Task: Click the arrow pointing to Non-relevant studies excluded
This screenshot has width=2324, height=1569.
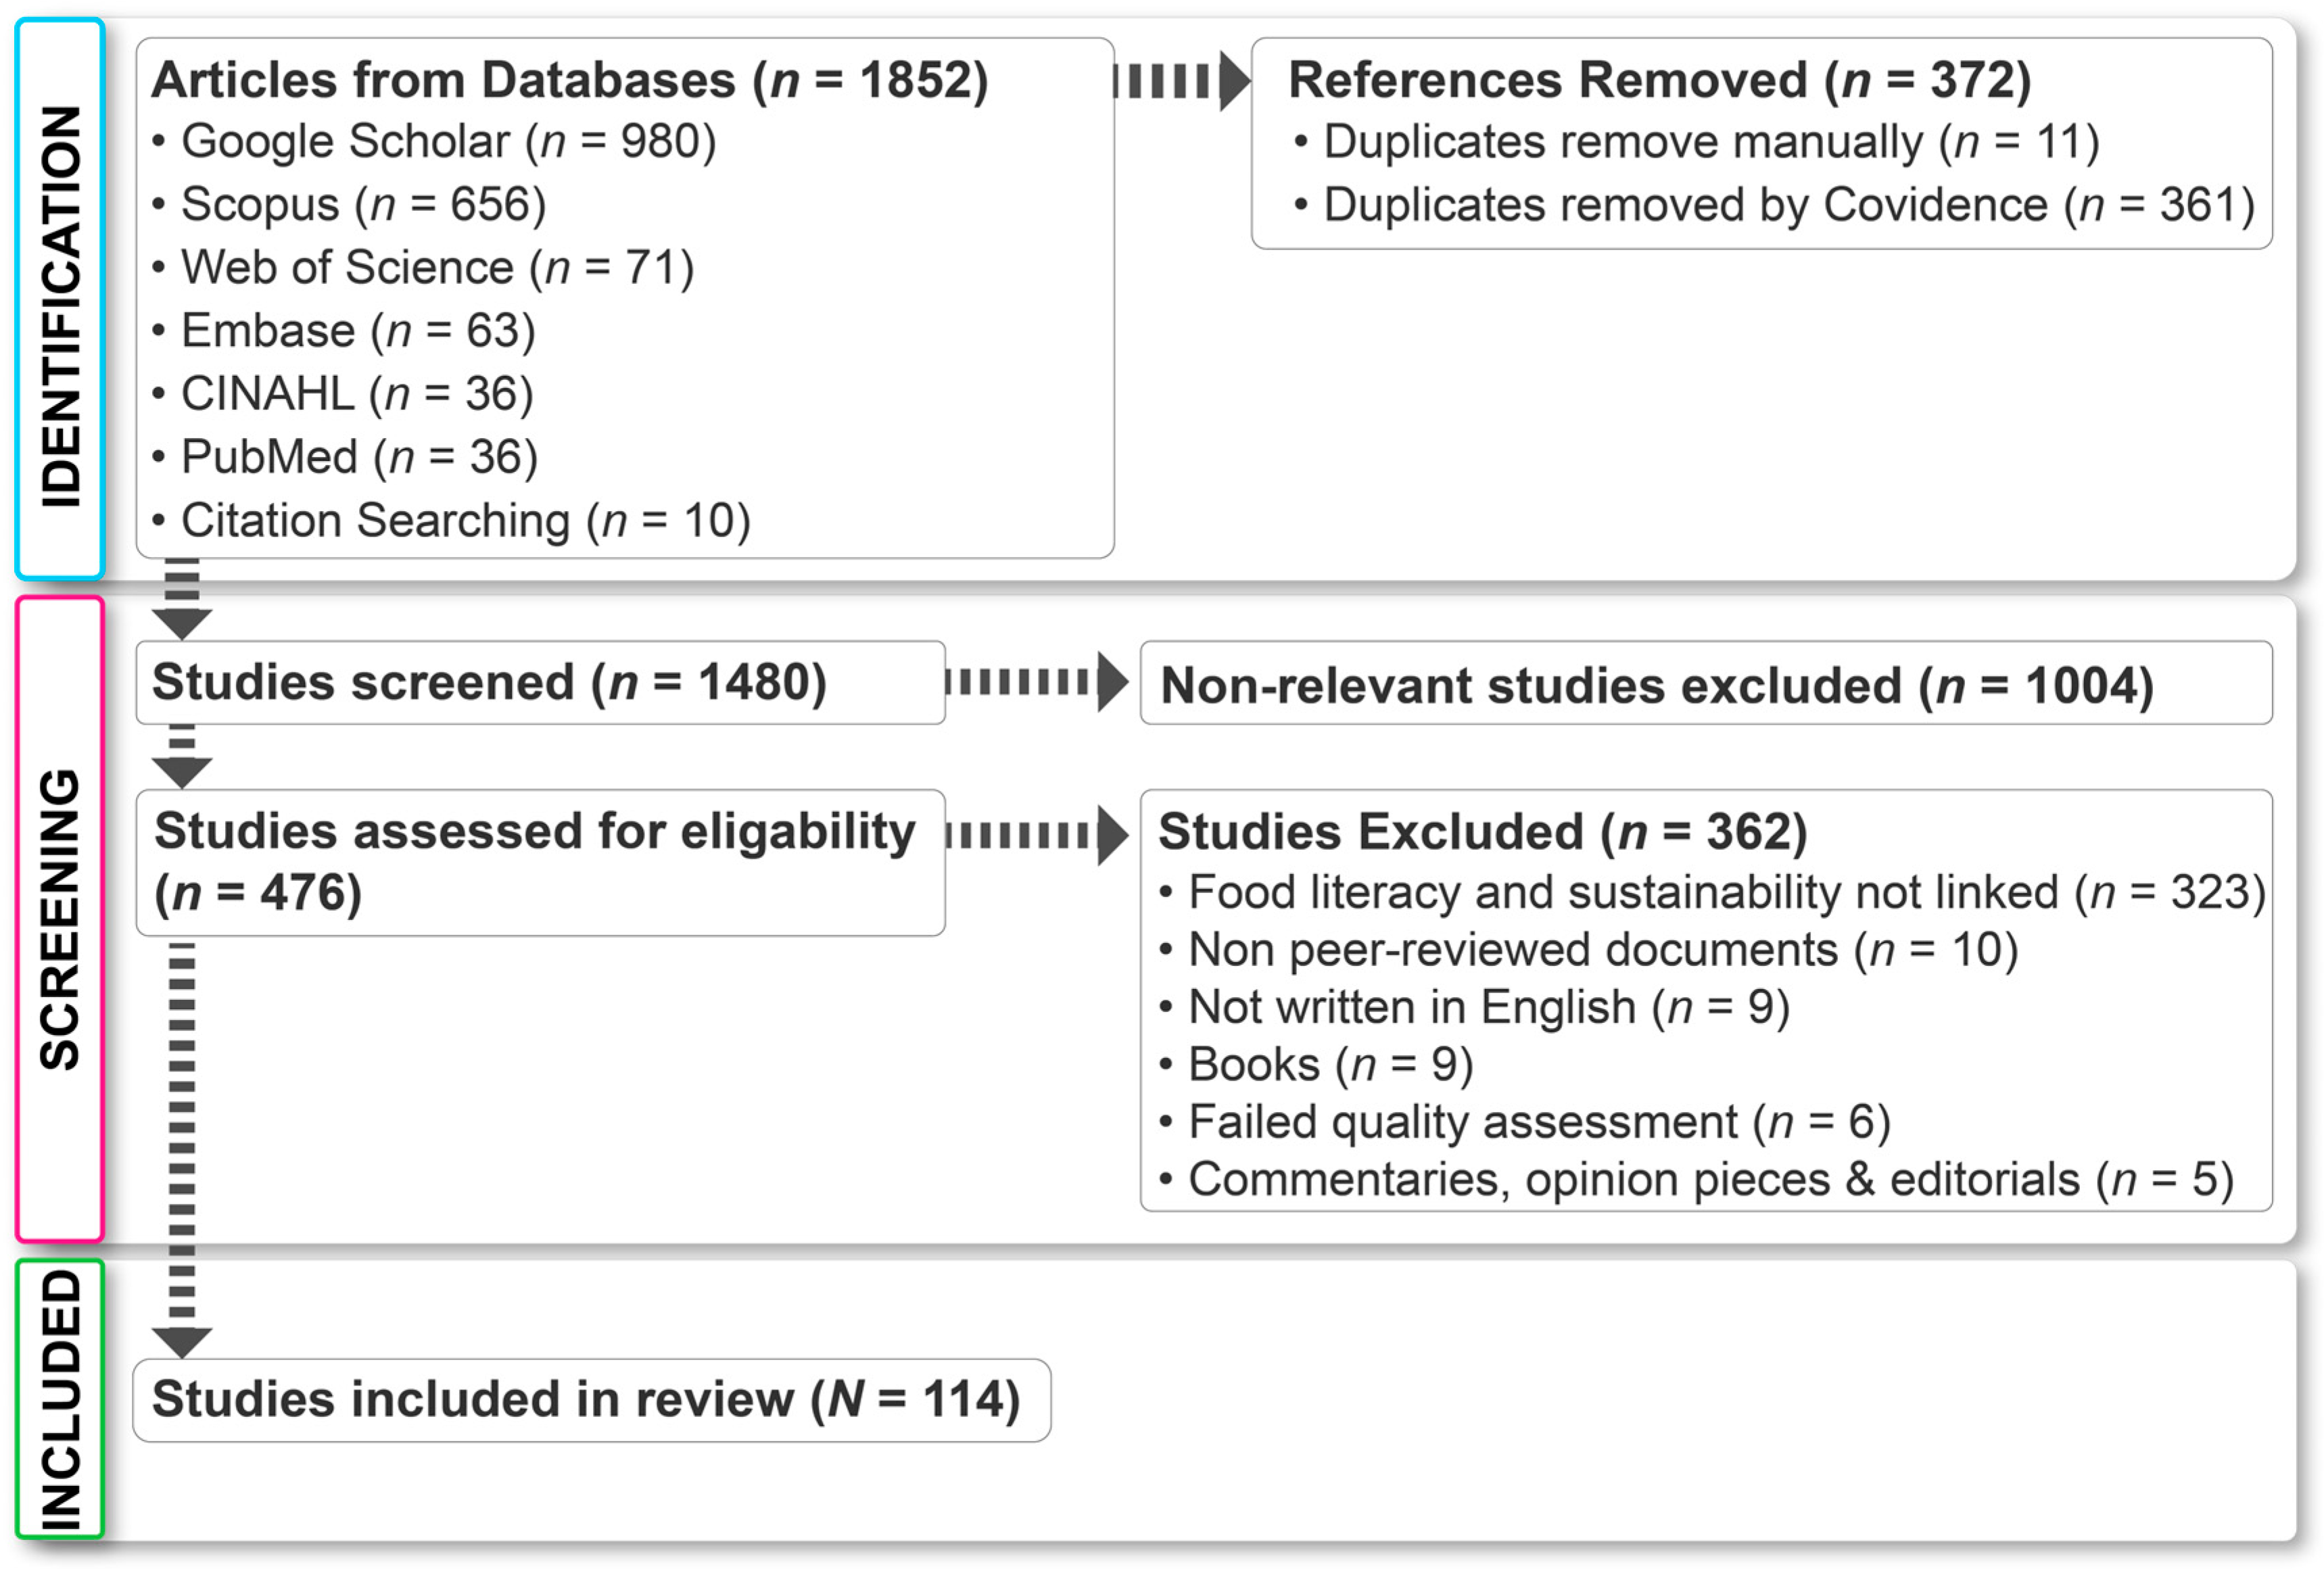Action: coord(1036,682)
